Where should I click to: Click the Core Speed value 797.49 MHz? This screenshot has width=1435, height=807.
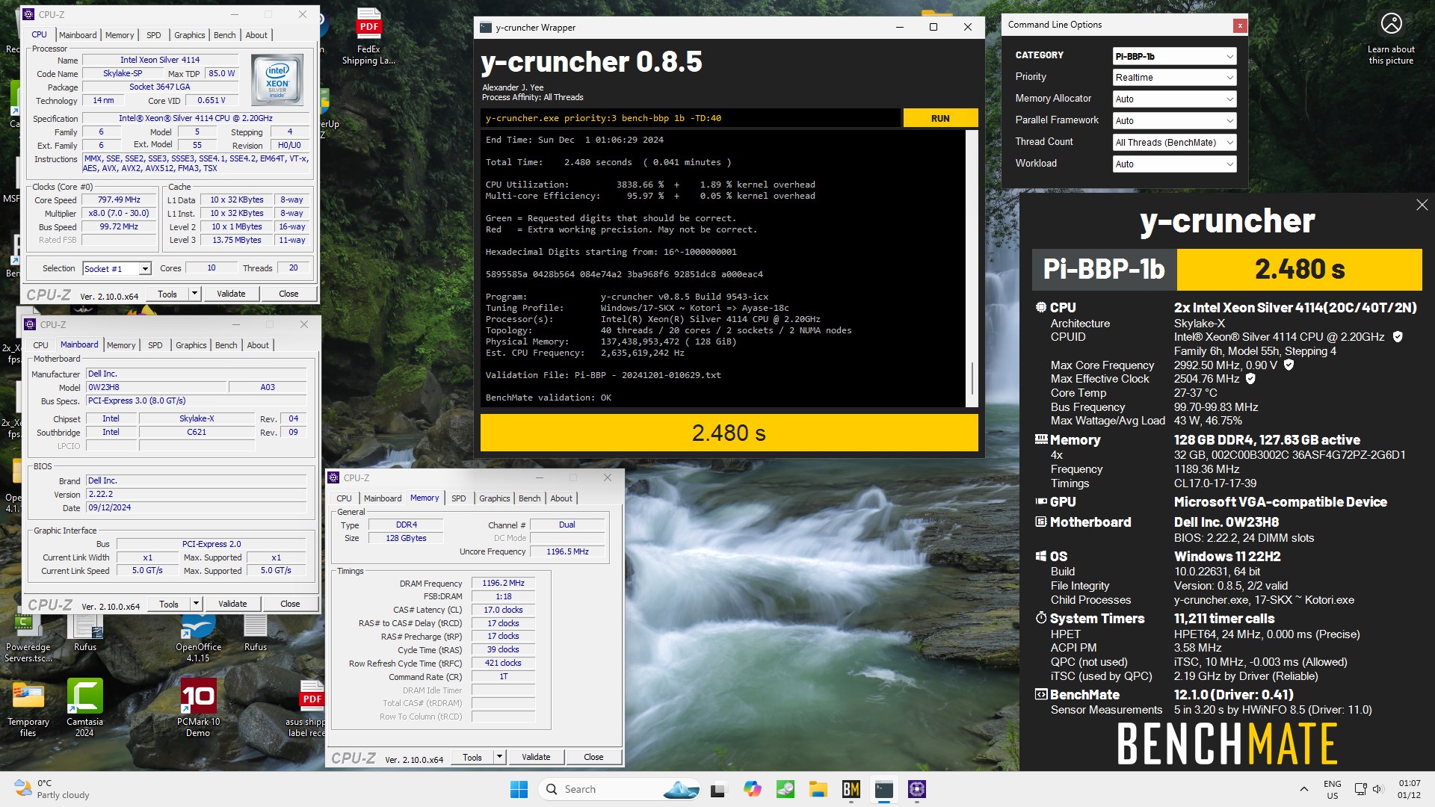tap(119, 200)
